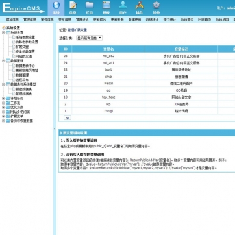This screenshot has height=235, width=235.
Task: Select 审核信息 in the secondary menu bar
Action: tap(47, 19)
